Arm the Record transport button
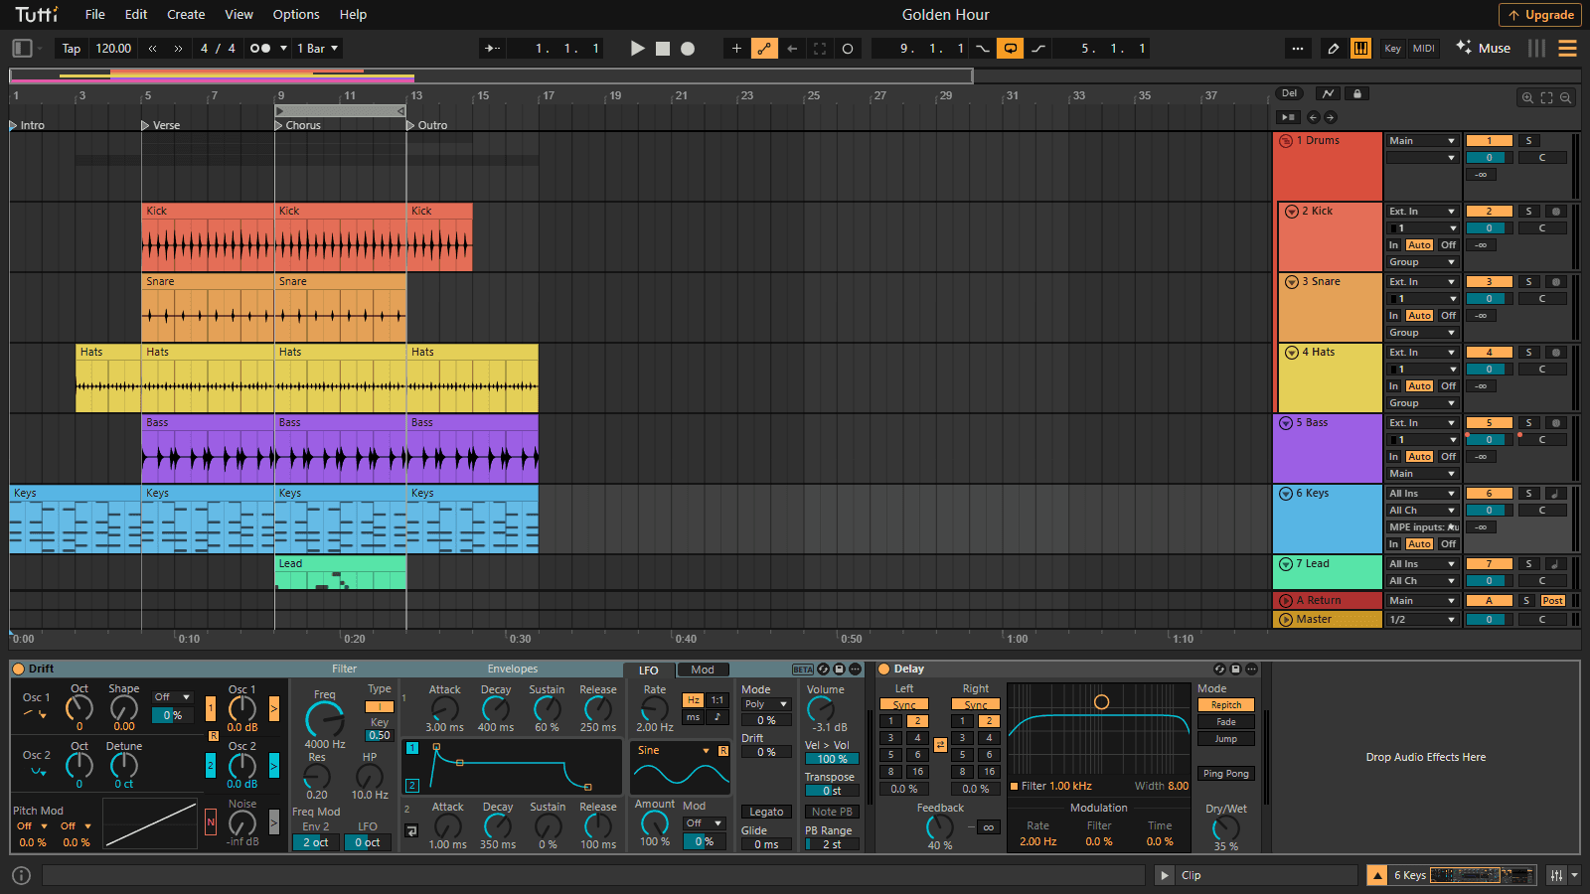This screenshot has width=1590, height=894. 688,48
